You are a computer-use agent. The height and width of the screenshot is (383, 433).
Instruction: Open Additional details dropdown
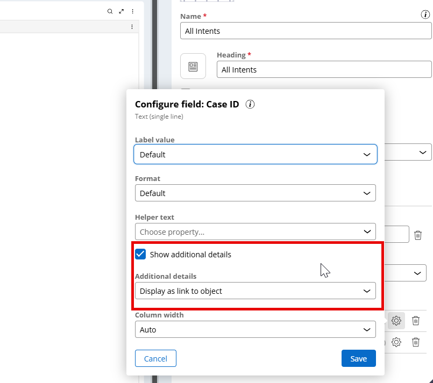[255, 291]
